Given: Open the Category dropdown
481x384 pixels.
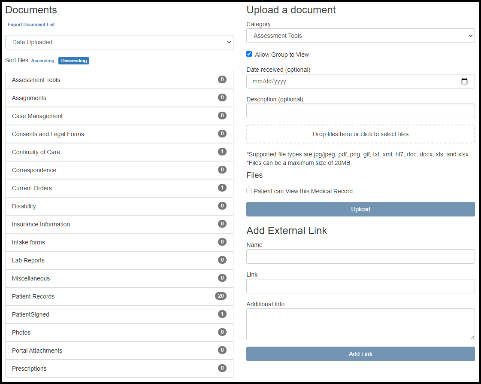Looking at the screenshot, I should [x=360, y=36].
